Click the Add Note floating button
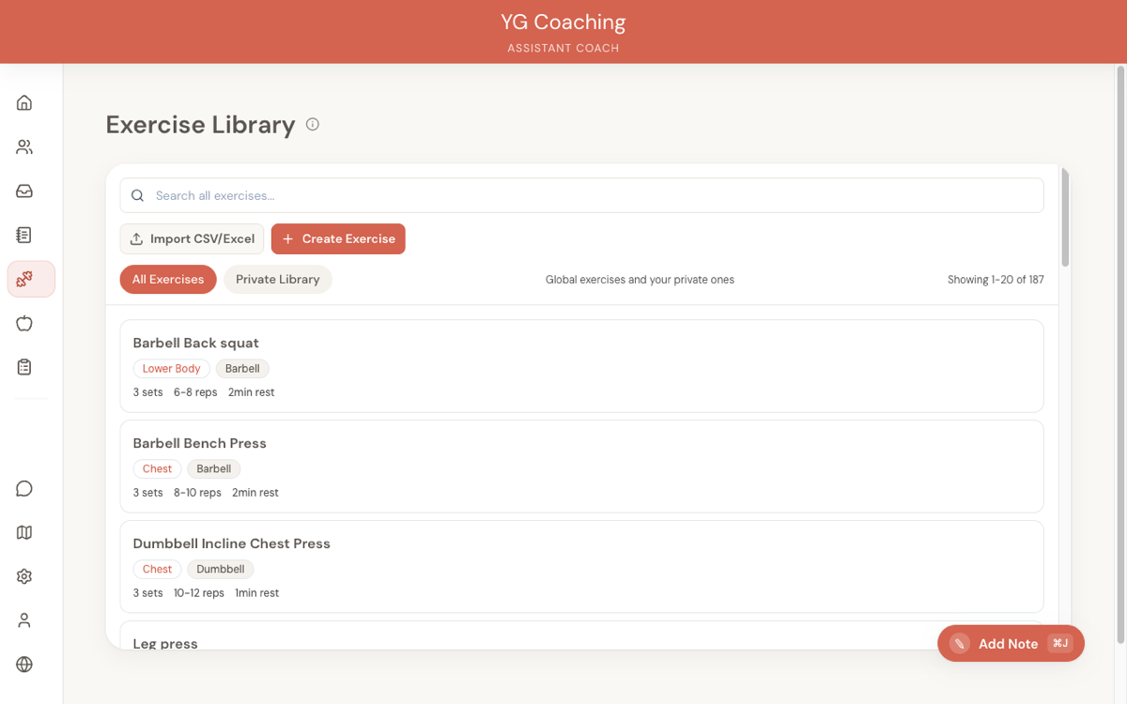The image size is (1127, 704). (1009, 643)
